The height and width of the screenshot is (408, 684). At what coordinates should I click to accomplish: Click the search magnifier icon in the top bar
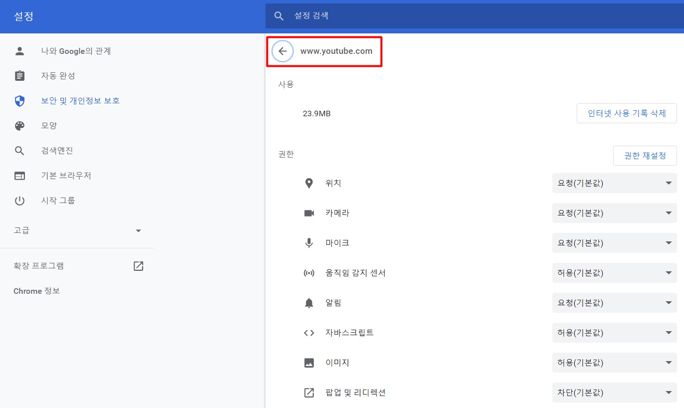pos(279,16)
